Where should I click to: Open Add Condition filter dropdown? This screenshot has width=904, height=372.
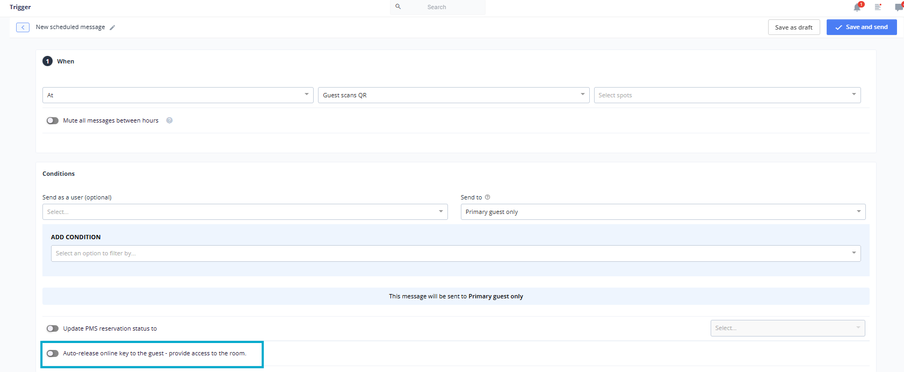(455, 253)
